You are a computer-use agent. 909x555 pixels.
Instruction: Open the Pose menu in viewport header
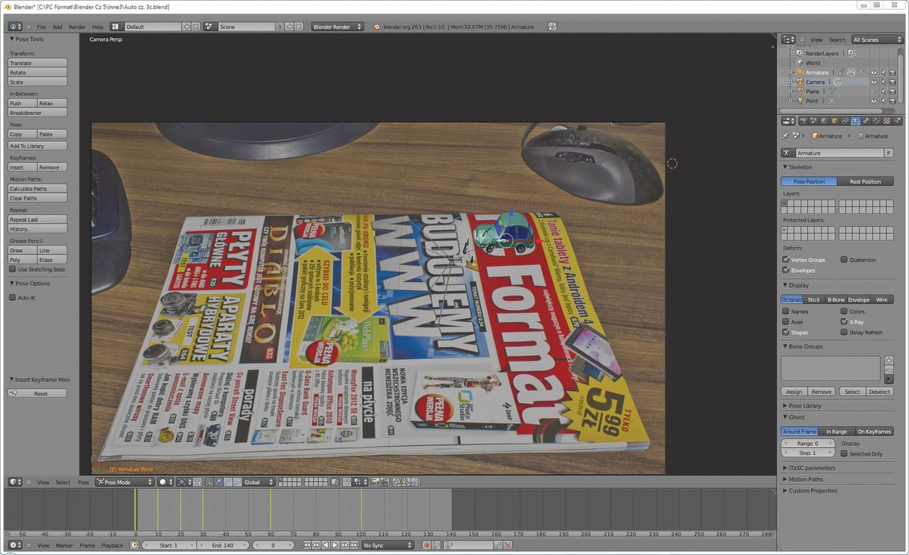[83, 483]
